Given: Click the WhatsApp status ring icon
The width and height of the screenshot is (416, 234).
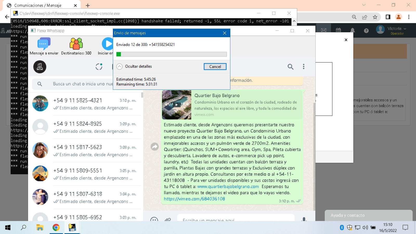Looking at the screenshot, I should [99, 67].
